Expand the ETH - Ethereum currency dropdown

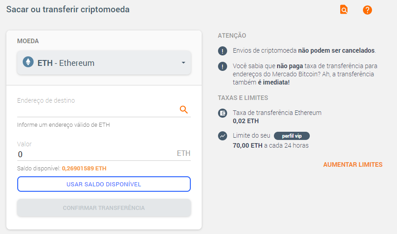coord(104,63)
